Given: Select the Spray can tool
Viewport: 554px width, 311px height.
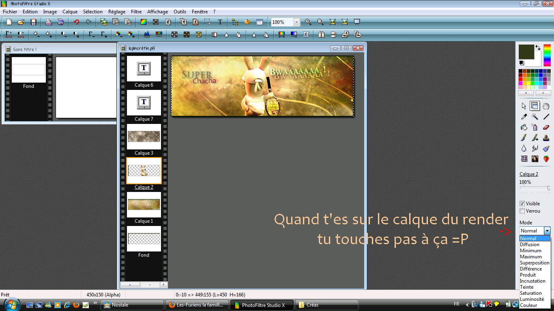Looking at the screenshot, I should (535, 127).
